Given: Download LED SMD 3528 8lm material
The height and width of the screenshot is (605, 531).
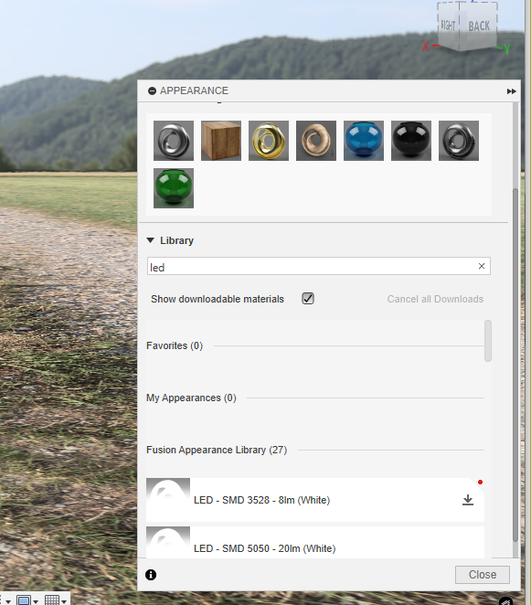Looking at the screenshot, I should coord(468,500).
